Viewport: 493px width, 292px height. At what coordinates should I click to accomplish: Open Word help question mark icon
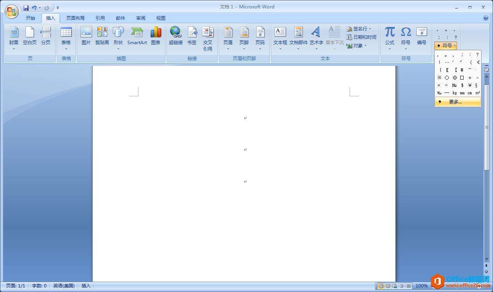click(x=486, y=18)
